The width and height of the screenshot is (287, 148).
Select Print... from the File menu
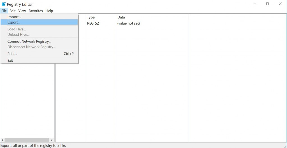point(12,54)
